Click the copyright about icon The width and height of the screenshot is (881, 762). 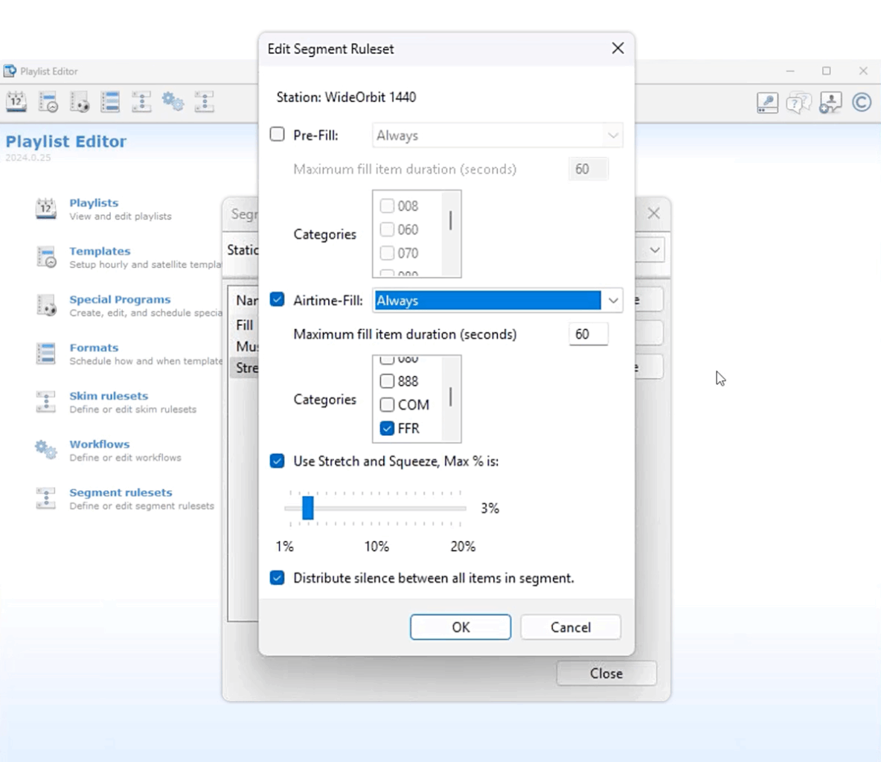point(862,102)
